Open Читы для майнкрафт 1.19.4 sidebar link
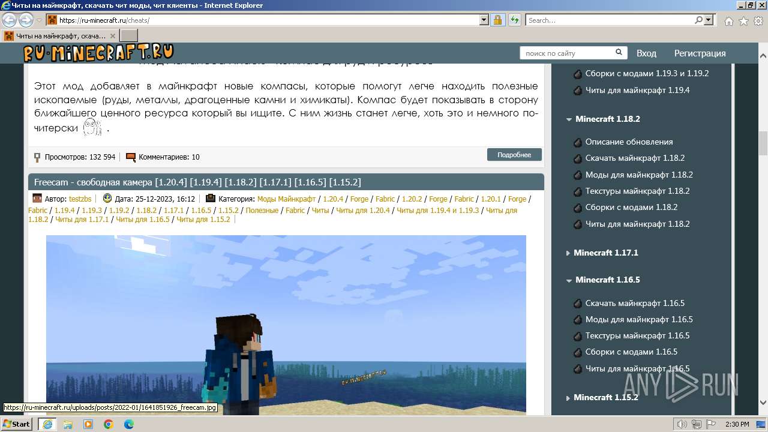 (x=637, y=90)
